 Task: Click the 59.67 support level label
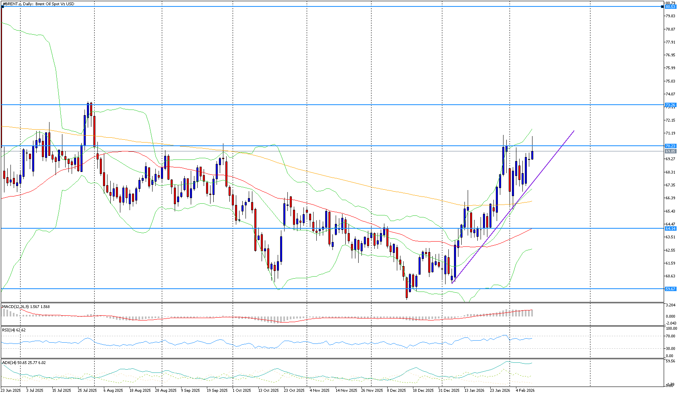coord(670,289)
